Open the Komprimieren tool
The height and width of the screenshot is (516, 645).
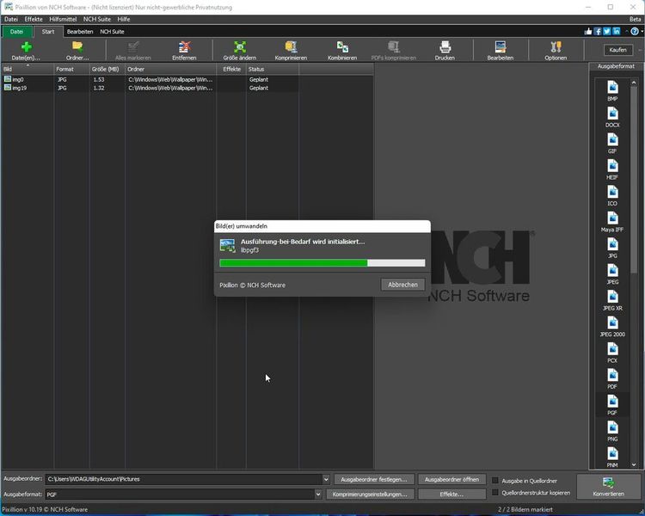pyautogui.click(x=291, y=51)
